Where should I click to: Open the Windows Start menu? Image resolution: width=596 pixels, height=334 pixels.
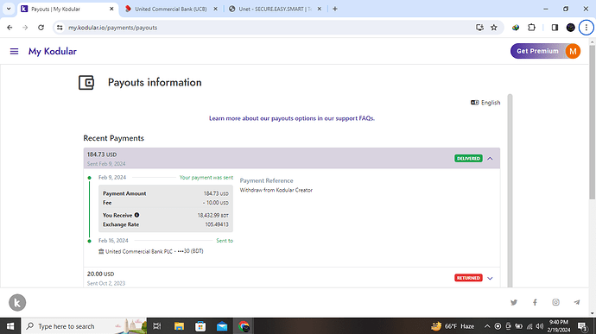[10, 326]
